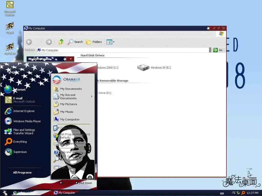262x196 pixels.
Task: Launch Everything search from Start menu
Action: click(16, 142)
